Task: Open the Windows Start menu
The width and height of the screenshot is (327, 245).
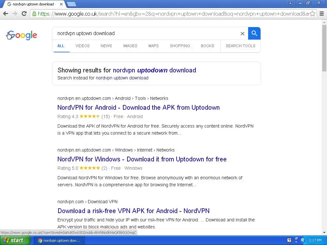Action: (15, 240)
